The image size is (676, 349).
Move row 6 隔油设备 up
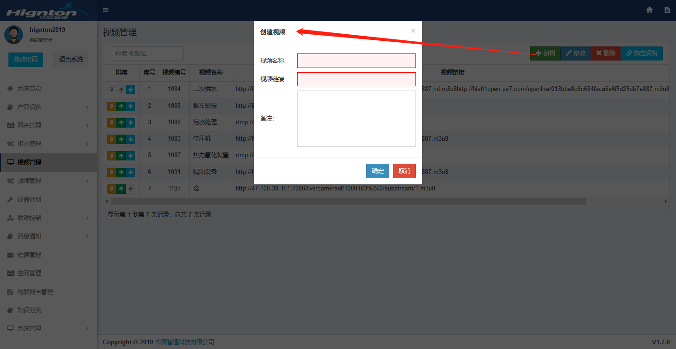[x=121, y=172]
